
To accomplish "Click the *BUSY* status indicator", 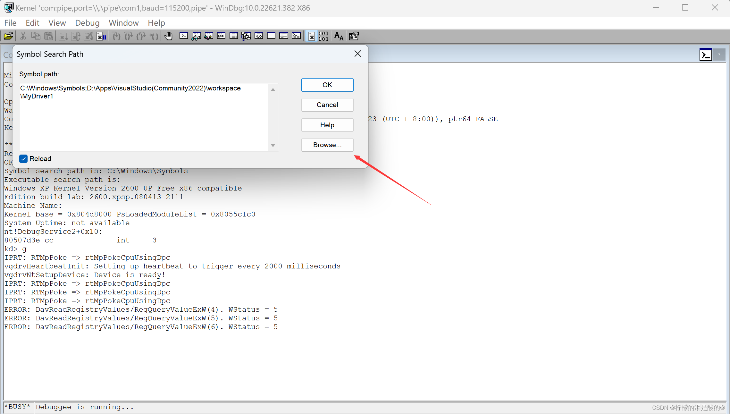I will coord(17,407).
